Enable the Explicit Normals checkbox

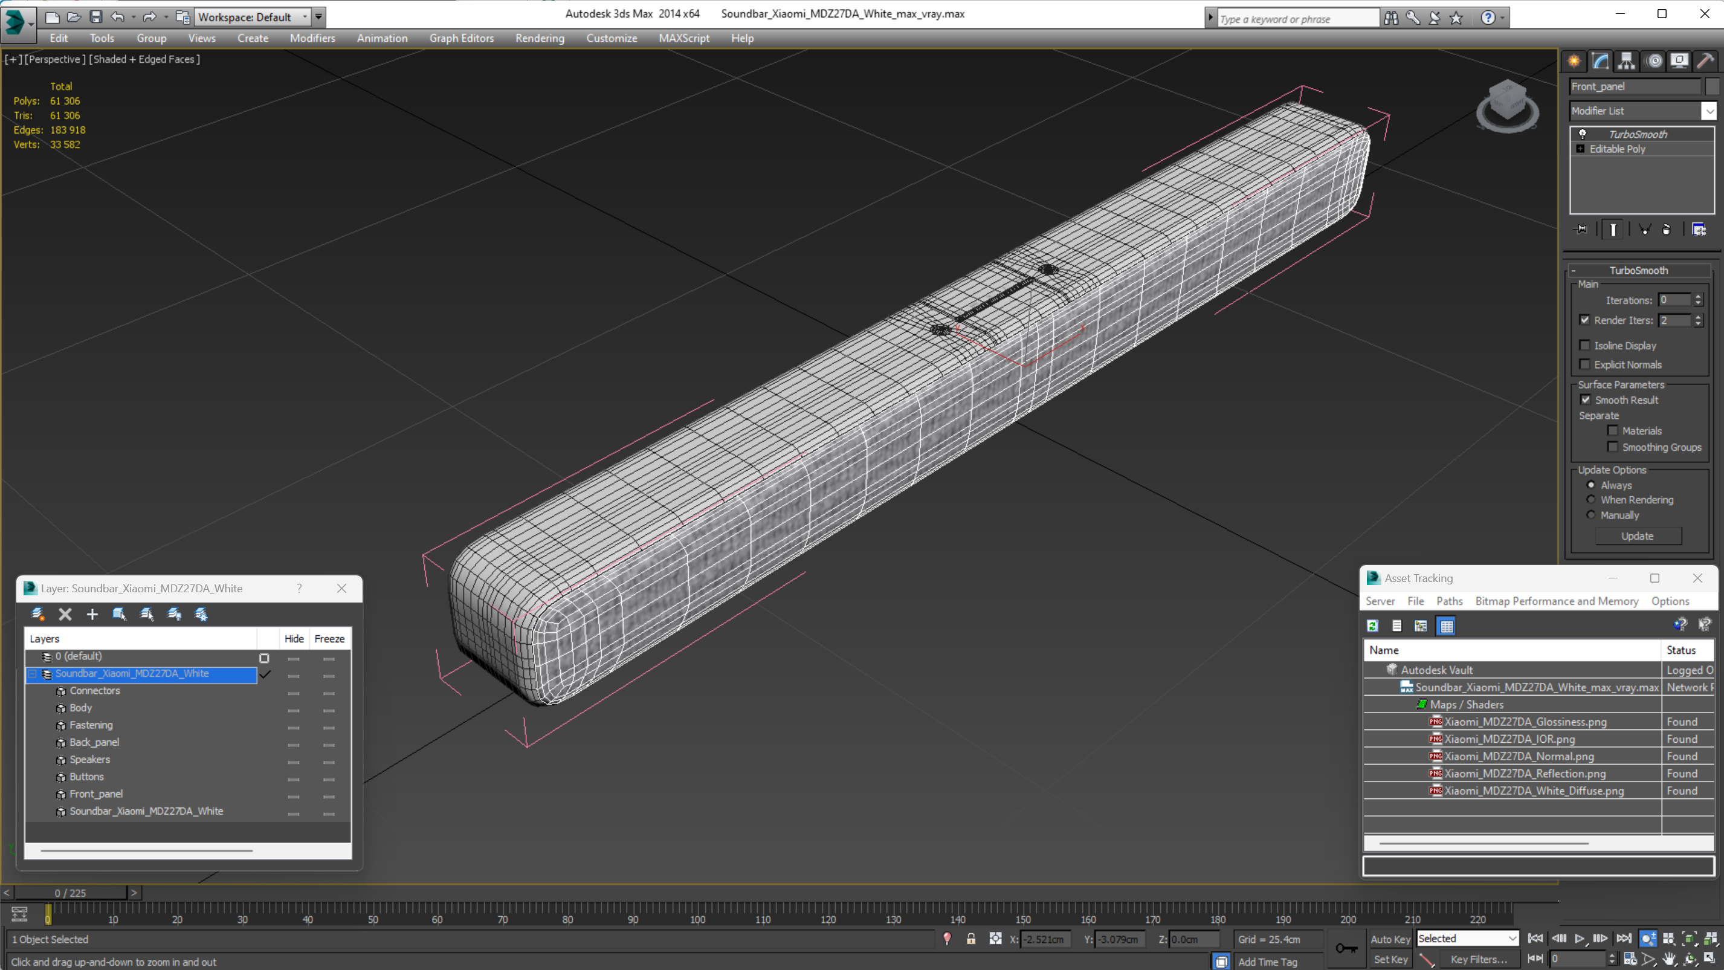[x=1585, y=364]
